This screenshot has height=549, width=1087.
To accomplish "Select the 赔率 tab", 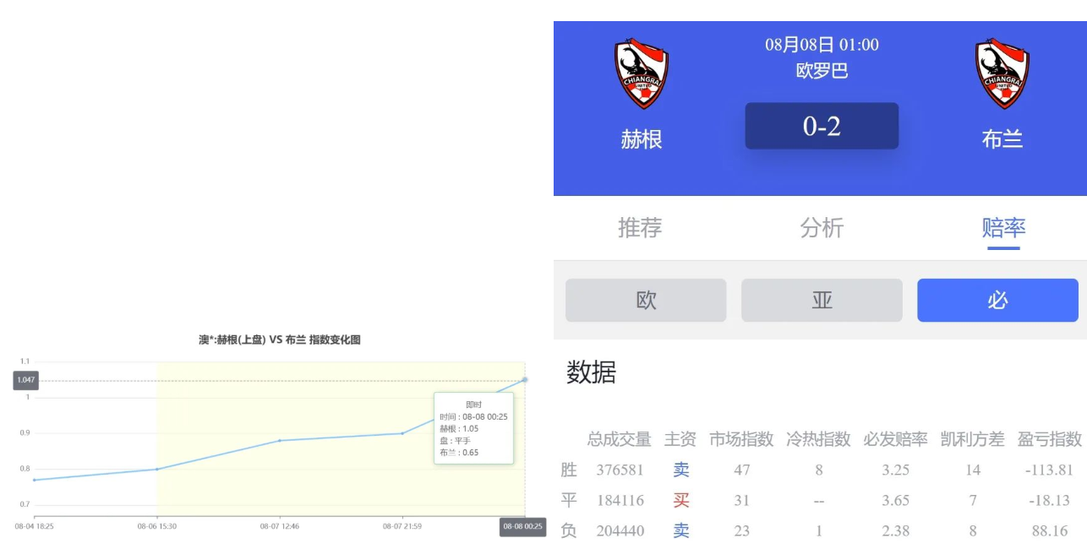I will click(1003, 228).
